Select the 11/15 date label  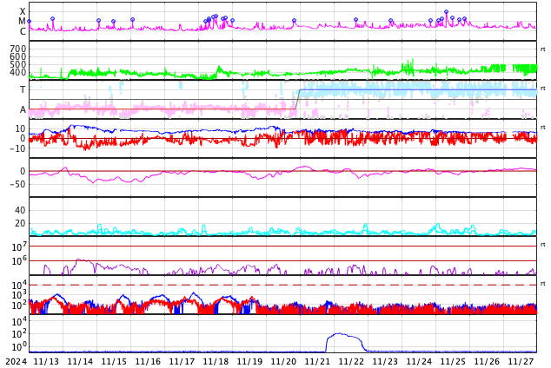point(114,361)
